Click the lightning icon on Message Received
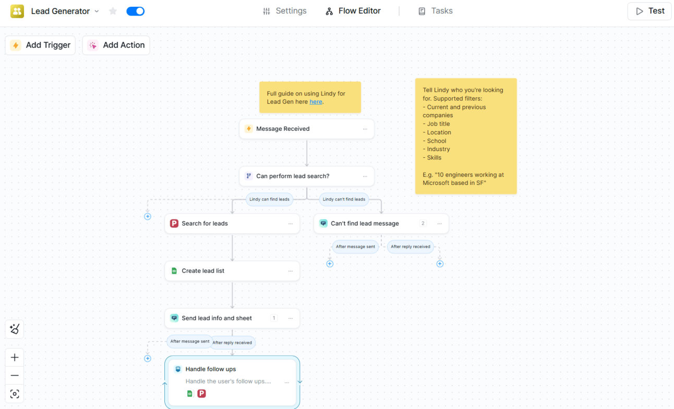674x409 pixels. tap(249, 129)
